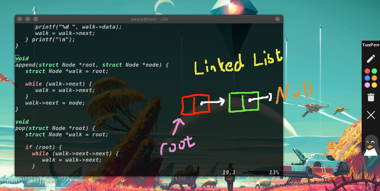Pick the pink color swatch in TuxPen
Screen dimensions: 380x191
pos(367,85)
